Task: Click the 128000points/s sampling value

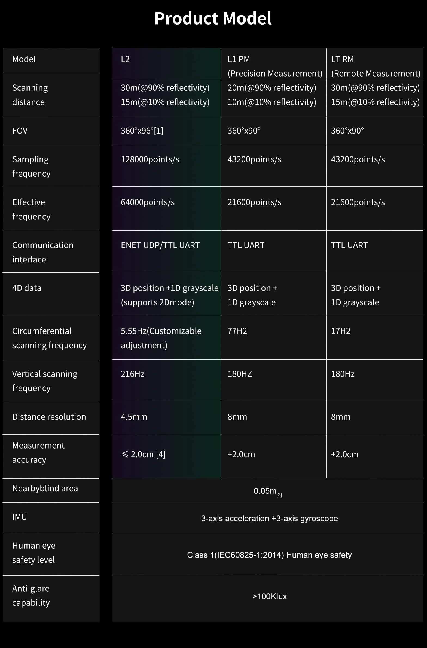Action: [x=150, y=159]
